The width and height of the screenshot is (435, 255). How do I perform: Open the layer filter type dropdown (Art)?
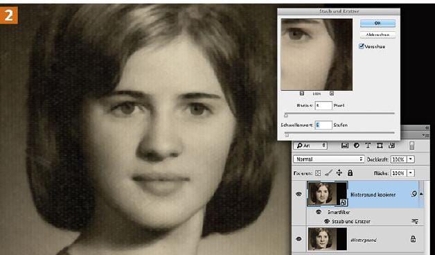click(311, 146)
